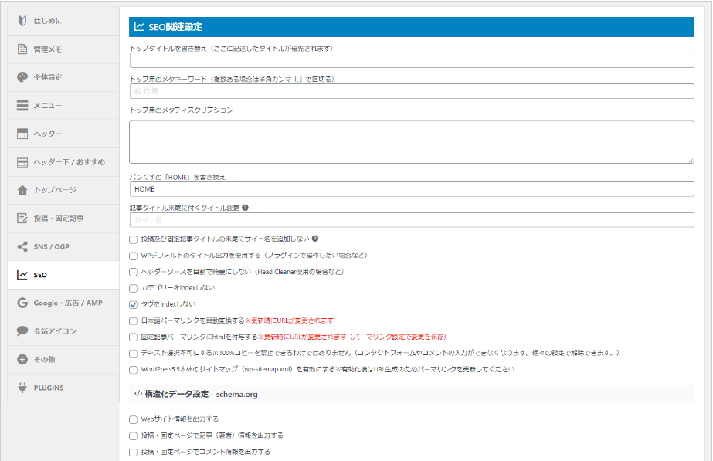Click the hamburger icon beside メニュー
The image size is (713, 461).
(22, 106)
